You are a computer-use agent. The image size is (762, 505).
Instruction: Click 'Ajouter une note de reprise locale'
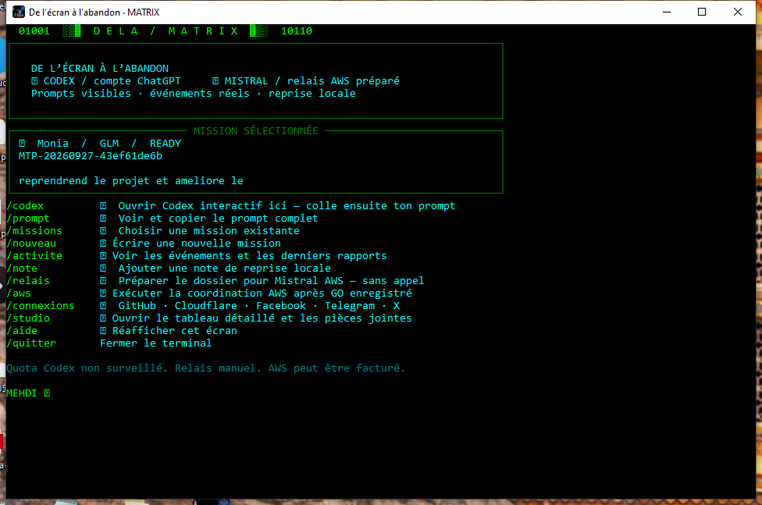click(x=225, y=268)
